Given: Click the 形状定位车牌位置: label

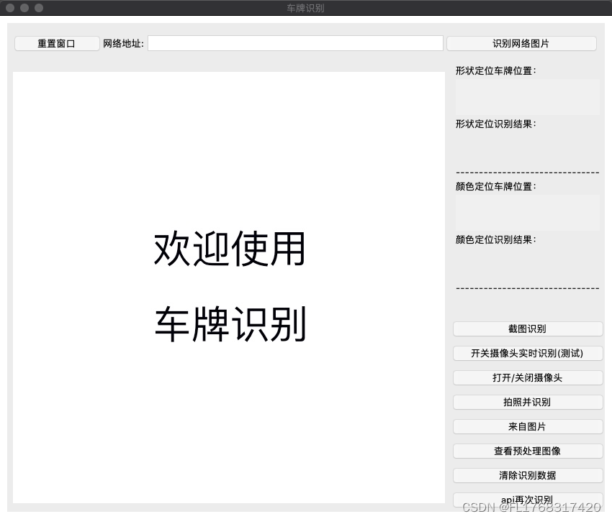Looking at the screenshot, I should pos(496,71).
